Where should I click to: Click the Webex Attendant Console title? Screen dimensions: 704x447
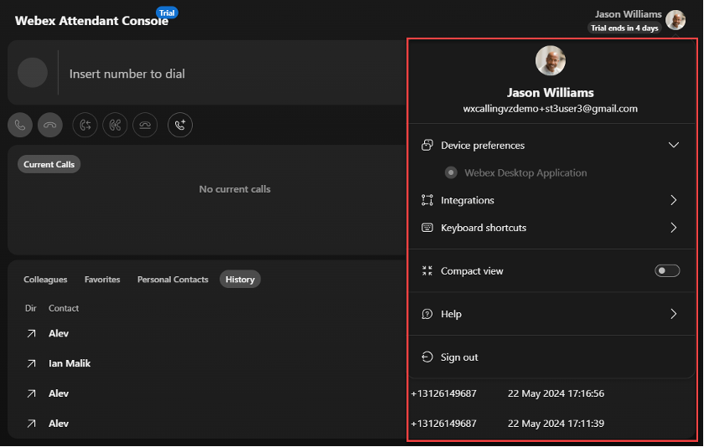[x=91, y=21]
